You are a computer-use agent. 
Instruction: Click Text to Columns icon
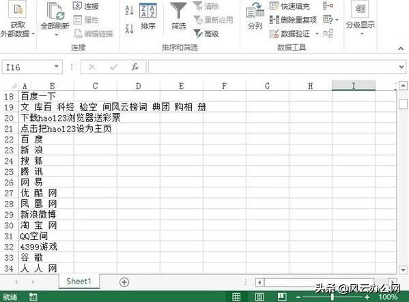pos(255,16)
